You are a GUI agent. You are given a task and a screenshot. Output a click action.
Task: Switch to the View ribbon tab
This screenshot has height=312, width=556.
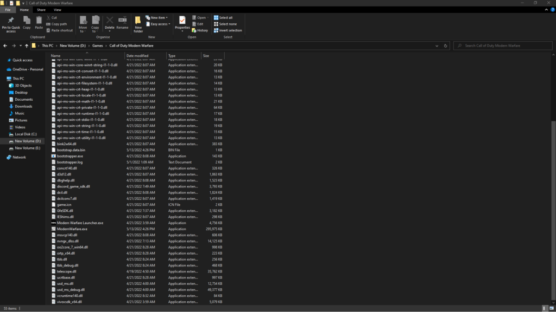(58, 10)
